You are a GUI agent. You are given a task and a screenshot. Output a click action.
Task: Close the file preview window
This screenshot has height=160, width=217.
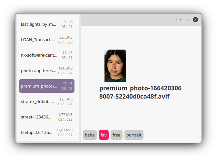click(195, 20)
